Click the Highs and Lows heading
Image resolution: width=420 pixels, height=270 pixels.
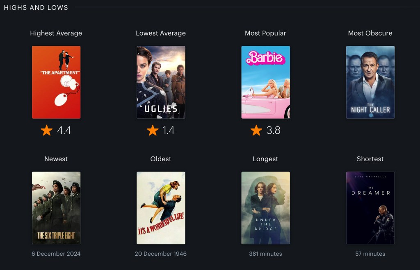[x=36, y=7]
